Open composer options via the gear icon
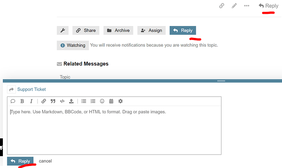Screen dimensions: 282x168 [121, 101]
